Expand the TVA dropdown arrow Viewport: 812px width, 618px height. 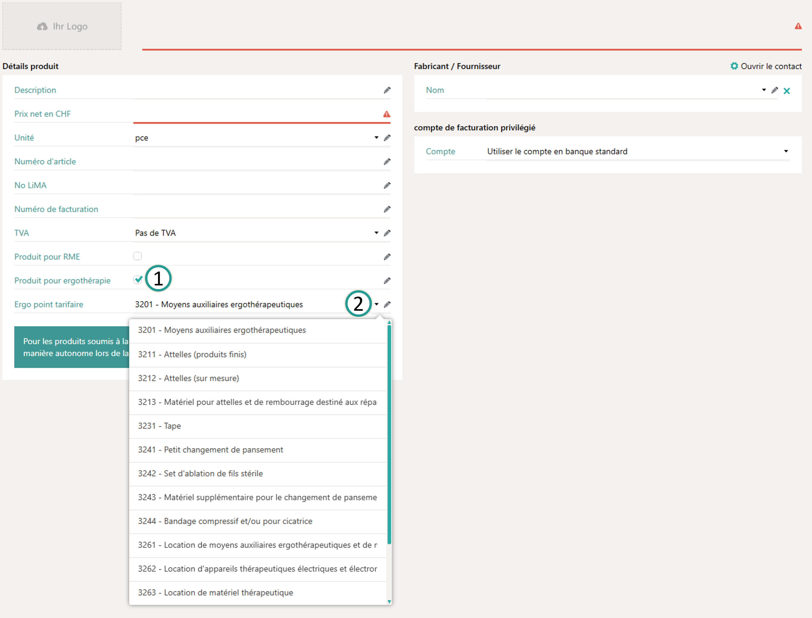click(x=376, y=233)
